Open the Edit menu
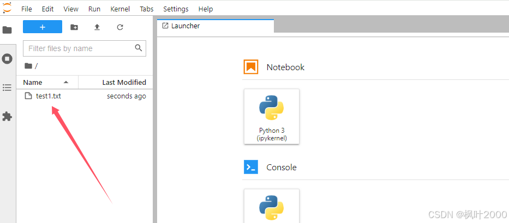This screenshot has width=509, height=223. click(x=47, y=9)
